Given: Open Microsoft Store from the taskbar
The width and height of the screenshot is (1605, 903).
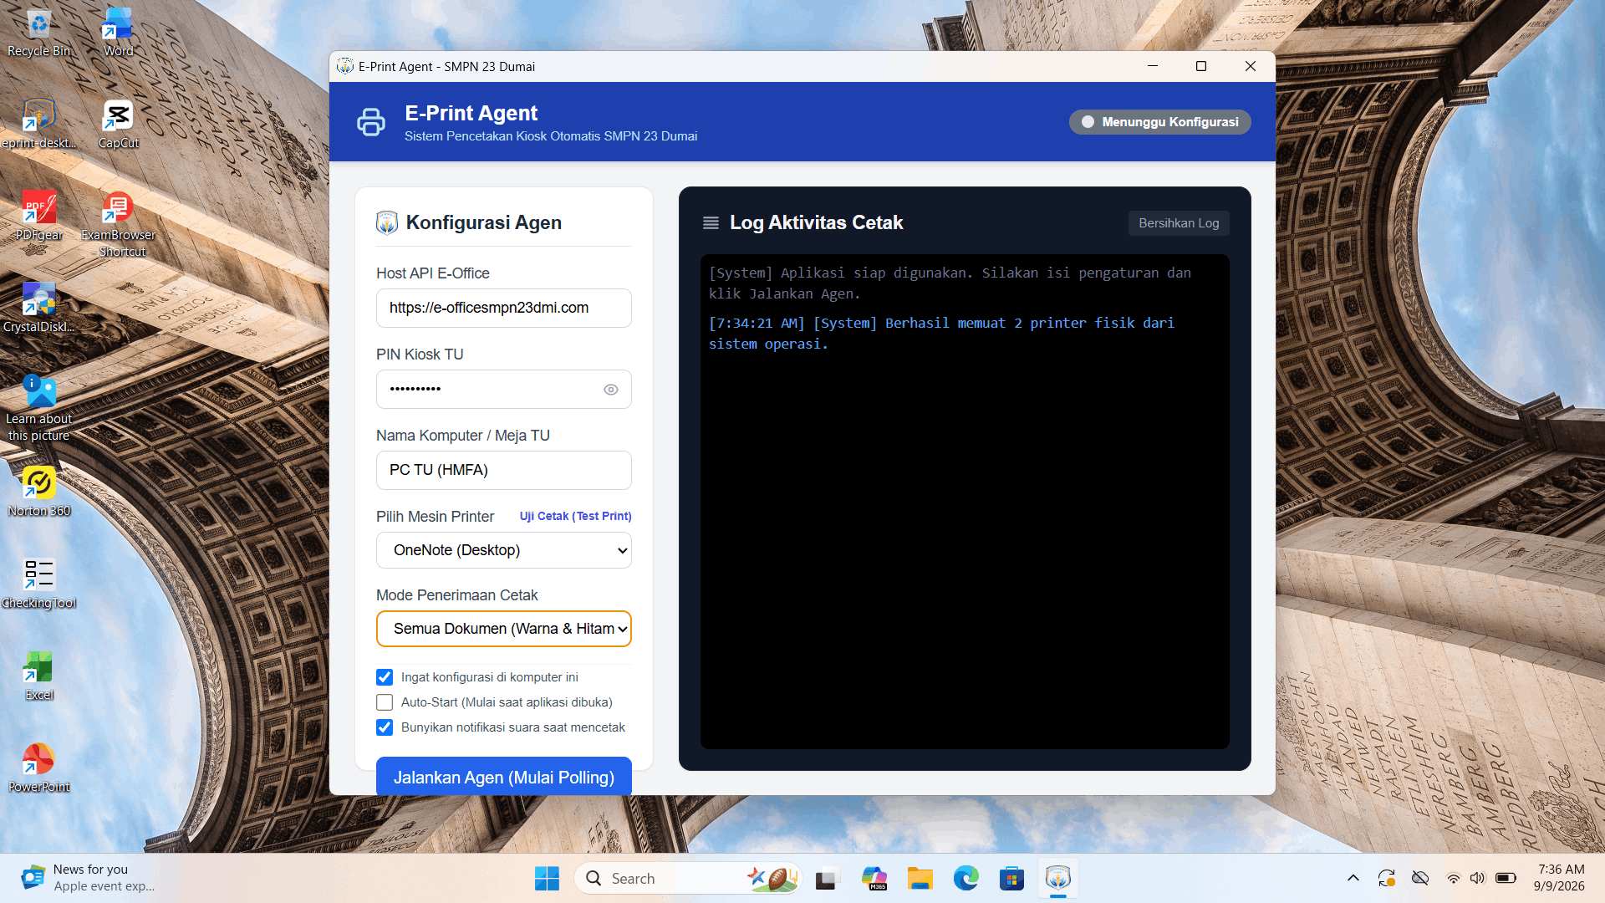Looking at the screenshot, I should point(1011,878).
